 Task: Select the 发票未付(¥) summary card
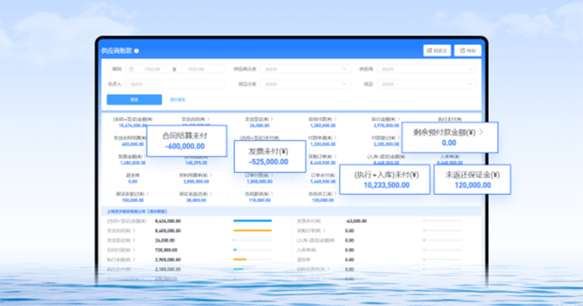coord(268,157)
